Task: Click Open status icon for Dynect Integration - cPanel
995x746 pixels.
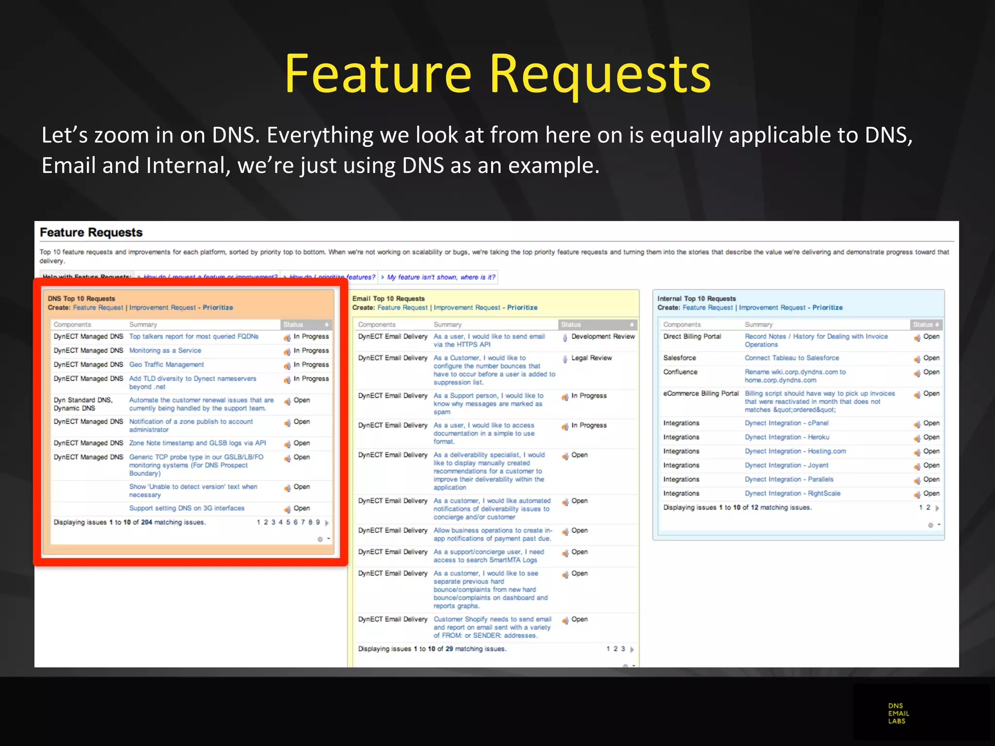Action: [917, 424]
